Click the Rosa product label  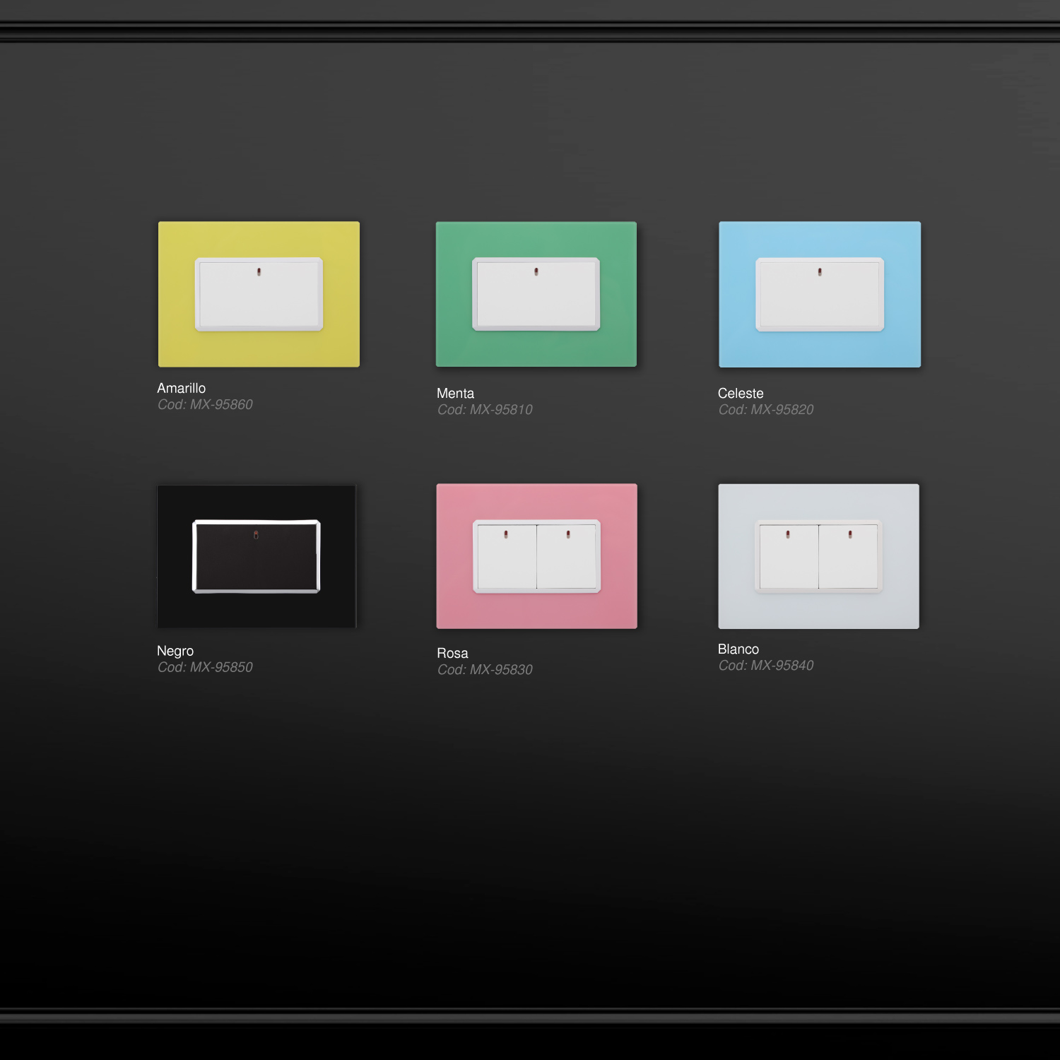(452, 653)
